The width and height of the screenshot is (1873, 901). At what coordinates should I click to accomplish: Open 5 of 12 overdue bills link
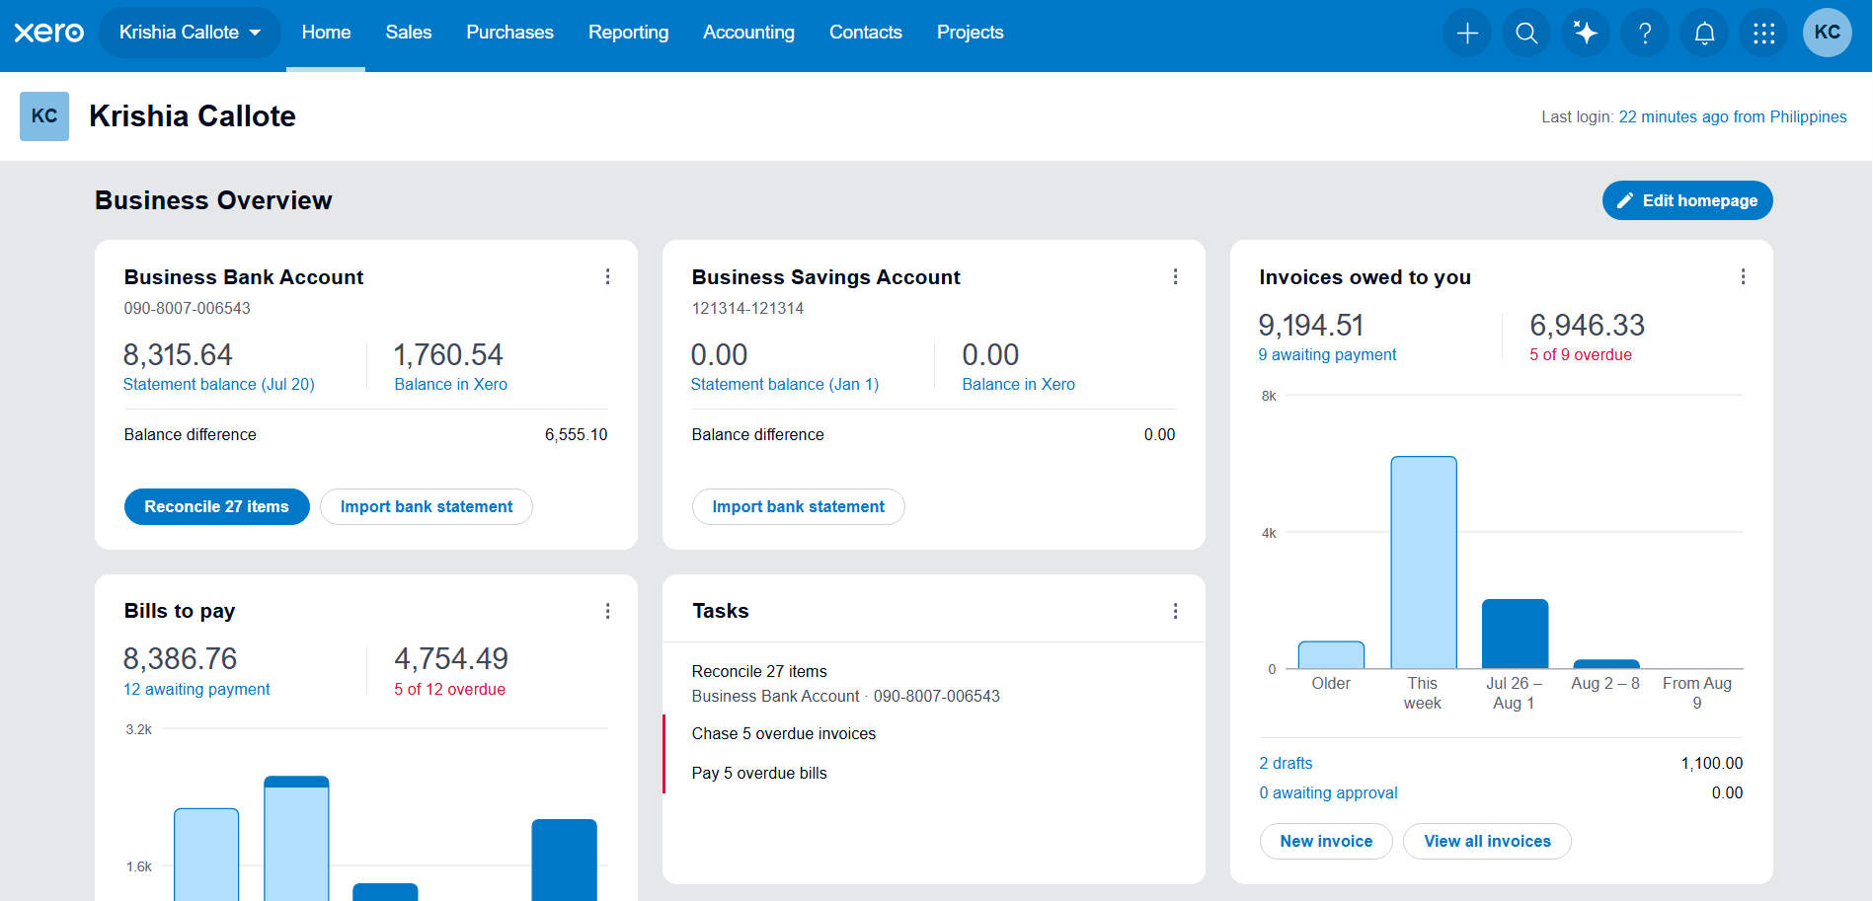pos(450,690)
